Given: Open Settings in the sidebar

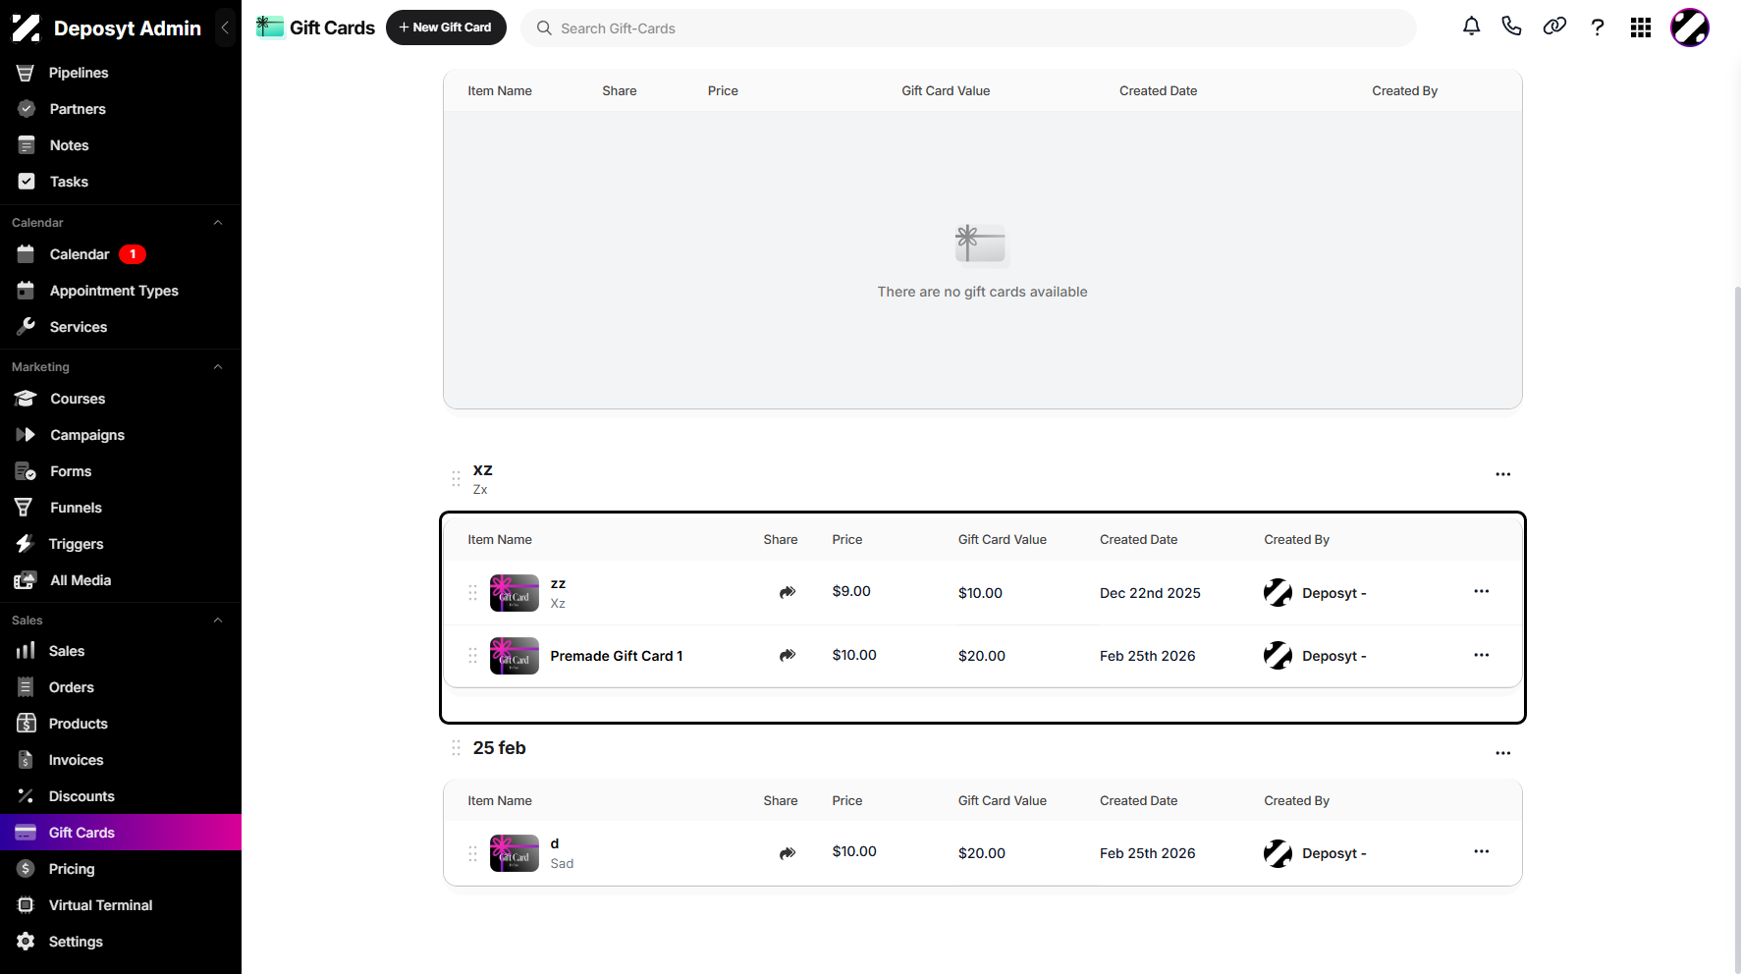Looking at the screenshot, I should point(121,942).
